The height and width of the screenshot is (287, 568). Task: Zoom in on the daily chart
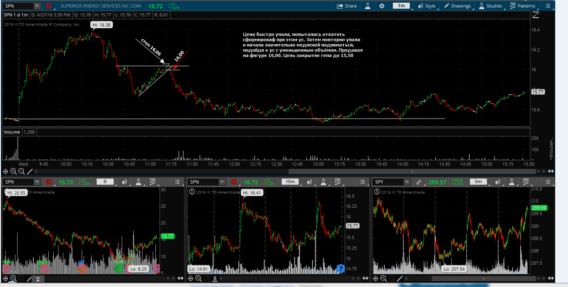pos(14,278)
